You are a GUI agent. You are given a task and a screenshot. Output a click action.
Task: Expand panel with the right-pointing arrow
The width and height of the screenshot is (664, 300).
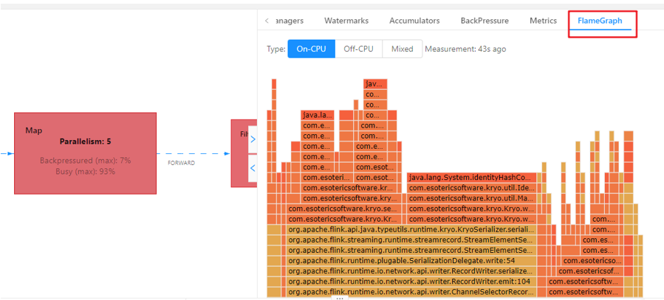coord(253,139)
